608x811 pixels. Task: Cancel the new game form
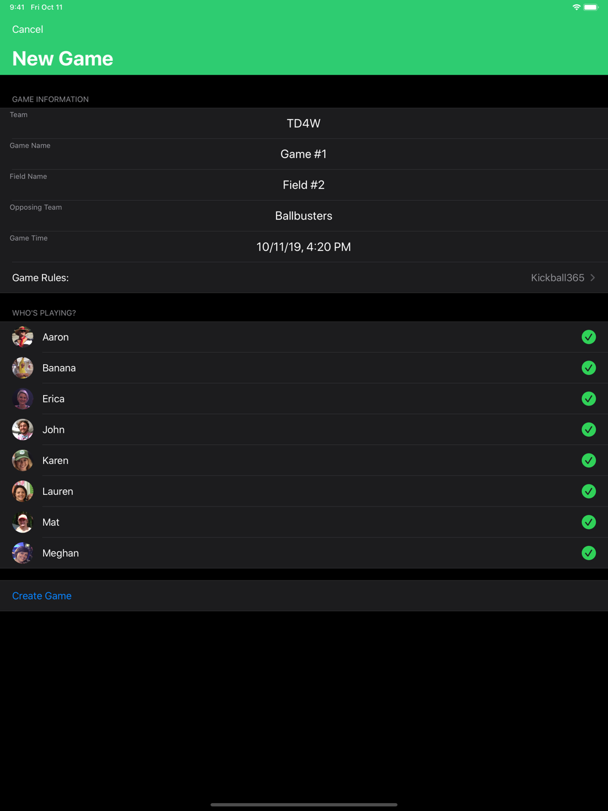(x=27, y=29)
